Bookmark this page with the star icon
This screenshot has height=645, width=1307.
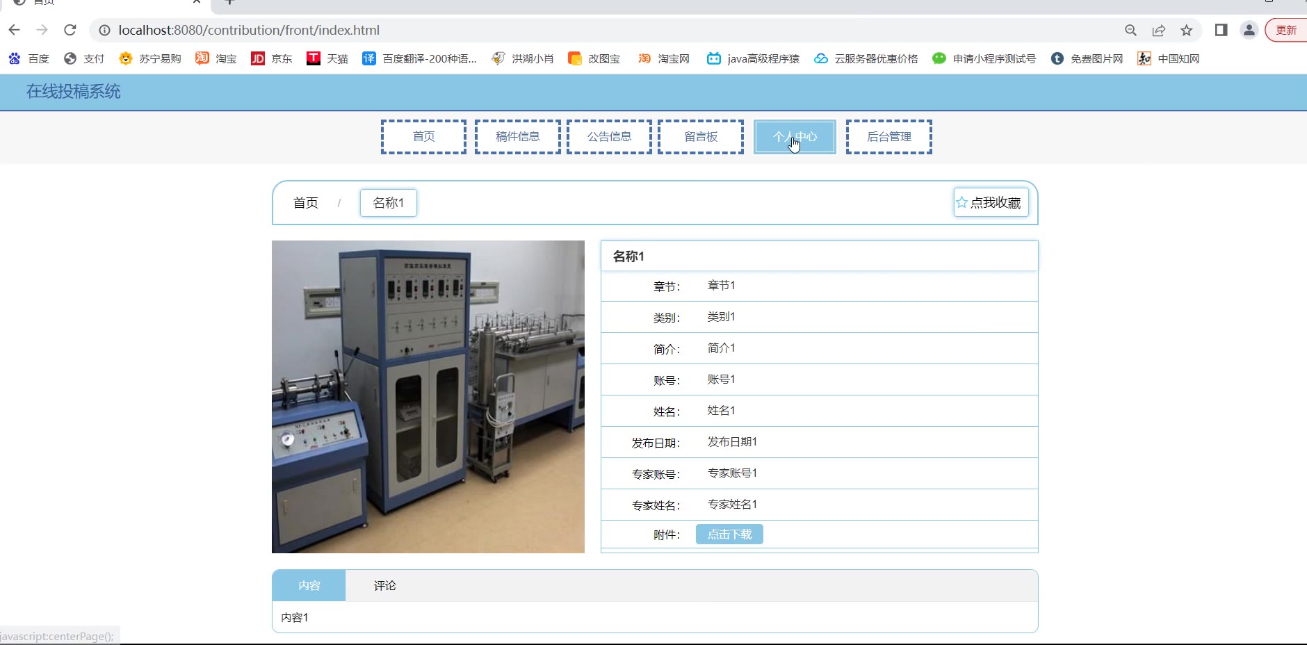pyautogui.click(x=1187, y=31)
